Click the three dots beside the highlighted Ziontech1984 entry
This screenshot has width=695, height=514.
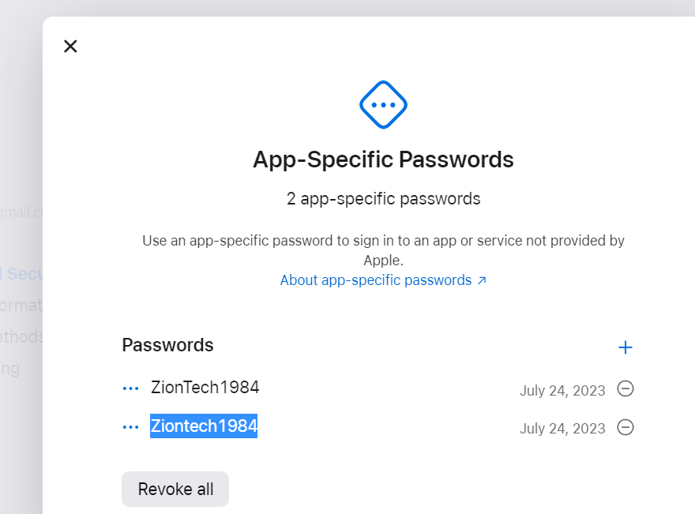131,427
